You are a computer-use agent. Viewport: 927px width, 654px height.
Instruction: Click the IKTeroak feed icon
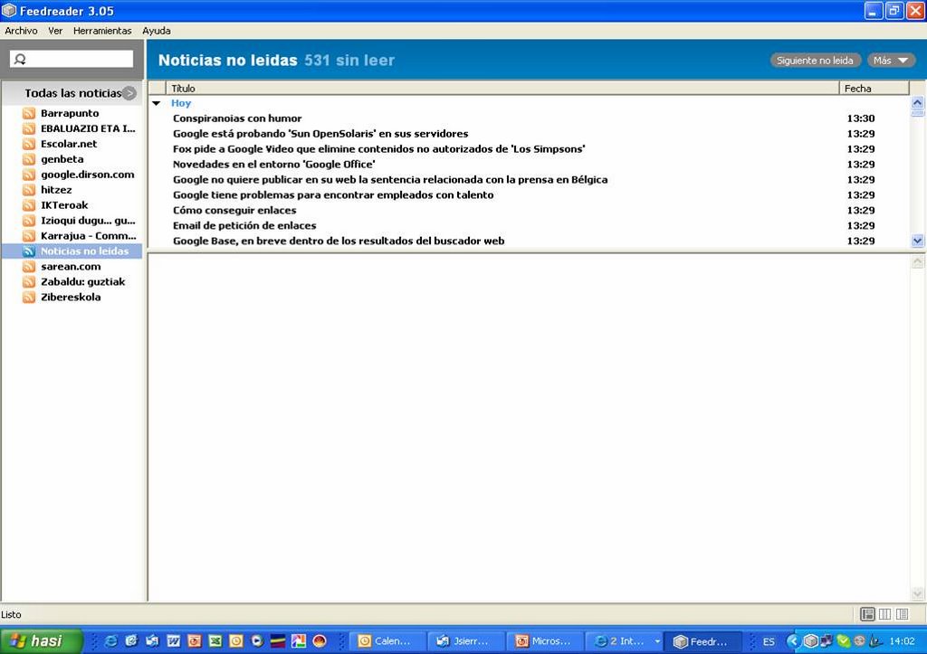pos(29,205)
